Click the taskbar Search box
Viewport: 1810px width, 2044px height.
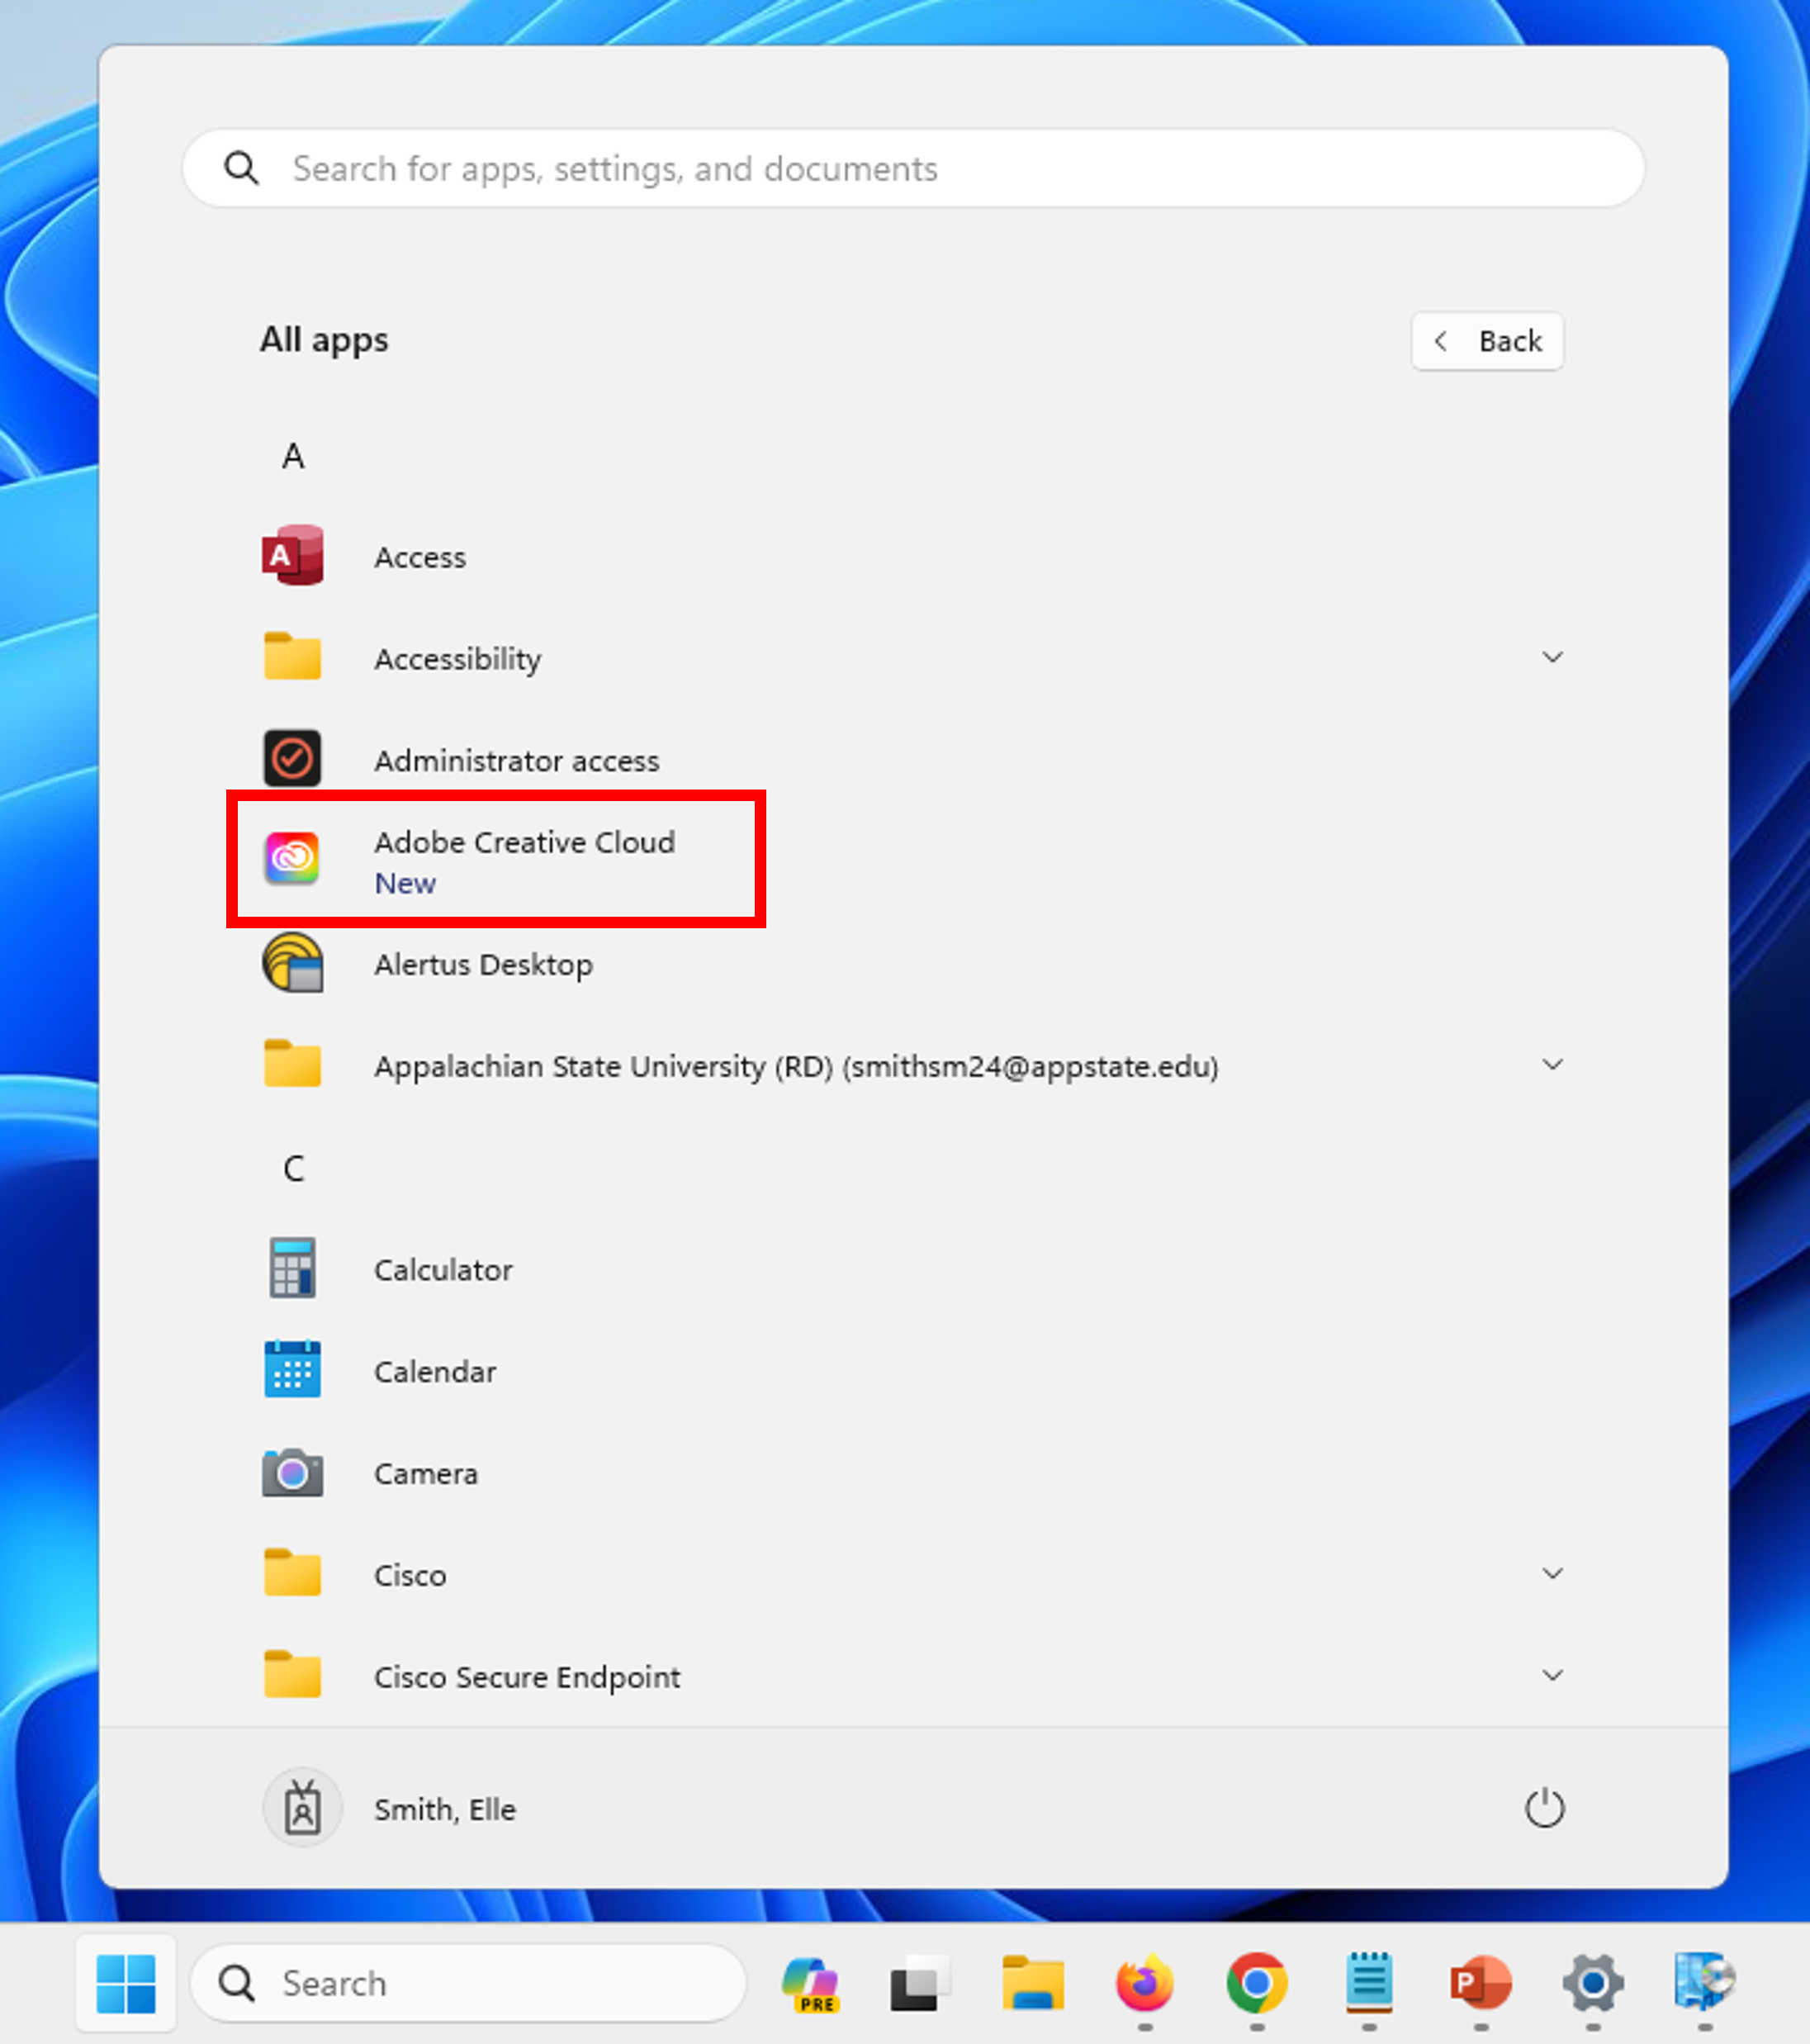(x=468, y=1983)
